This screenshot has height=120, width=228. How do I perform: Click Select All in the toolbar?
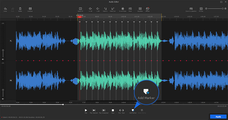point(80,9)
